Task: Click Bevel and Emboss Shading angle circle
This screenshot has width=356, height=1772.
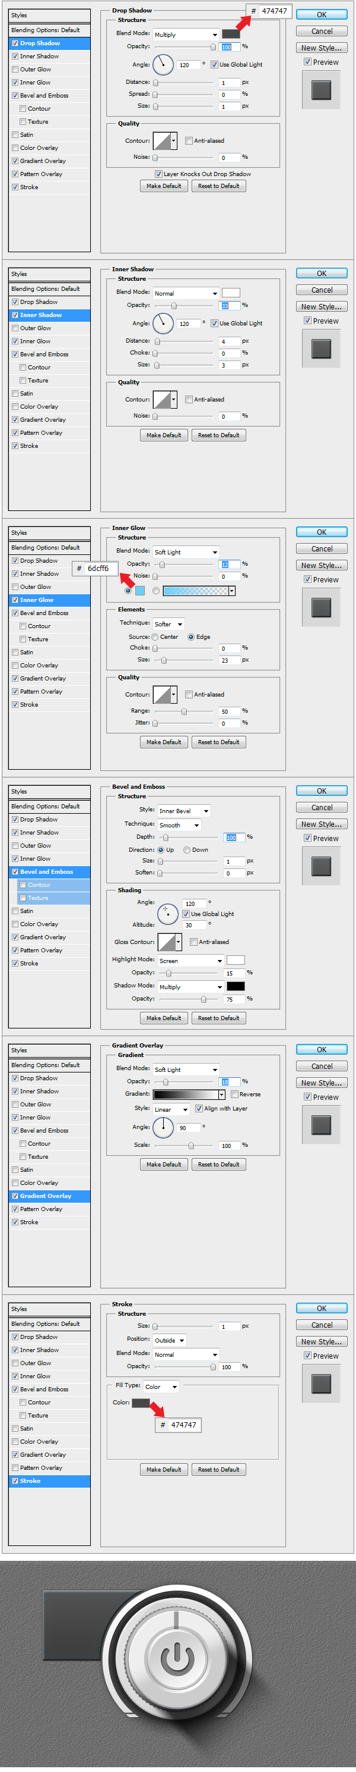Action: (x=168, y=914)
